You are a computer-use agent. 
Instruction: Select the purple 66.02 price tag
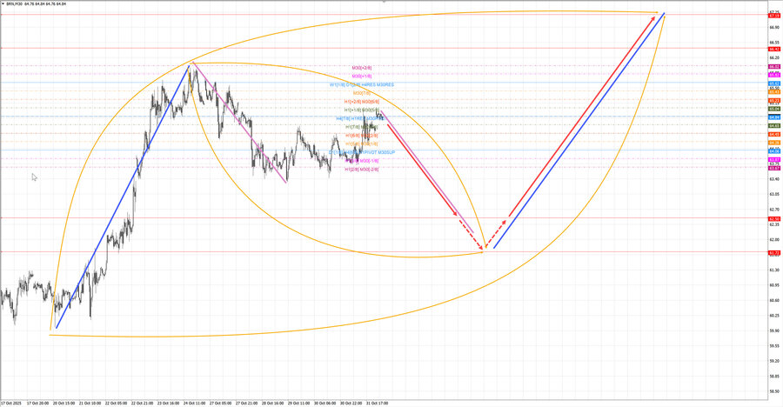774,66
